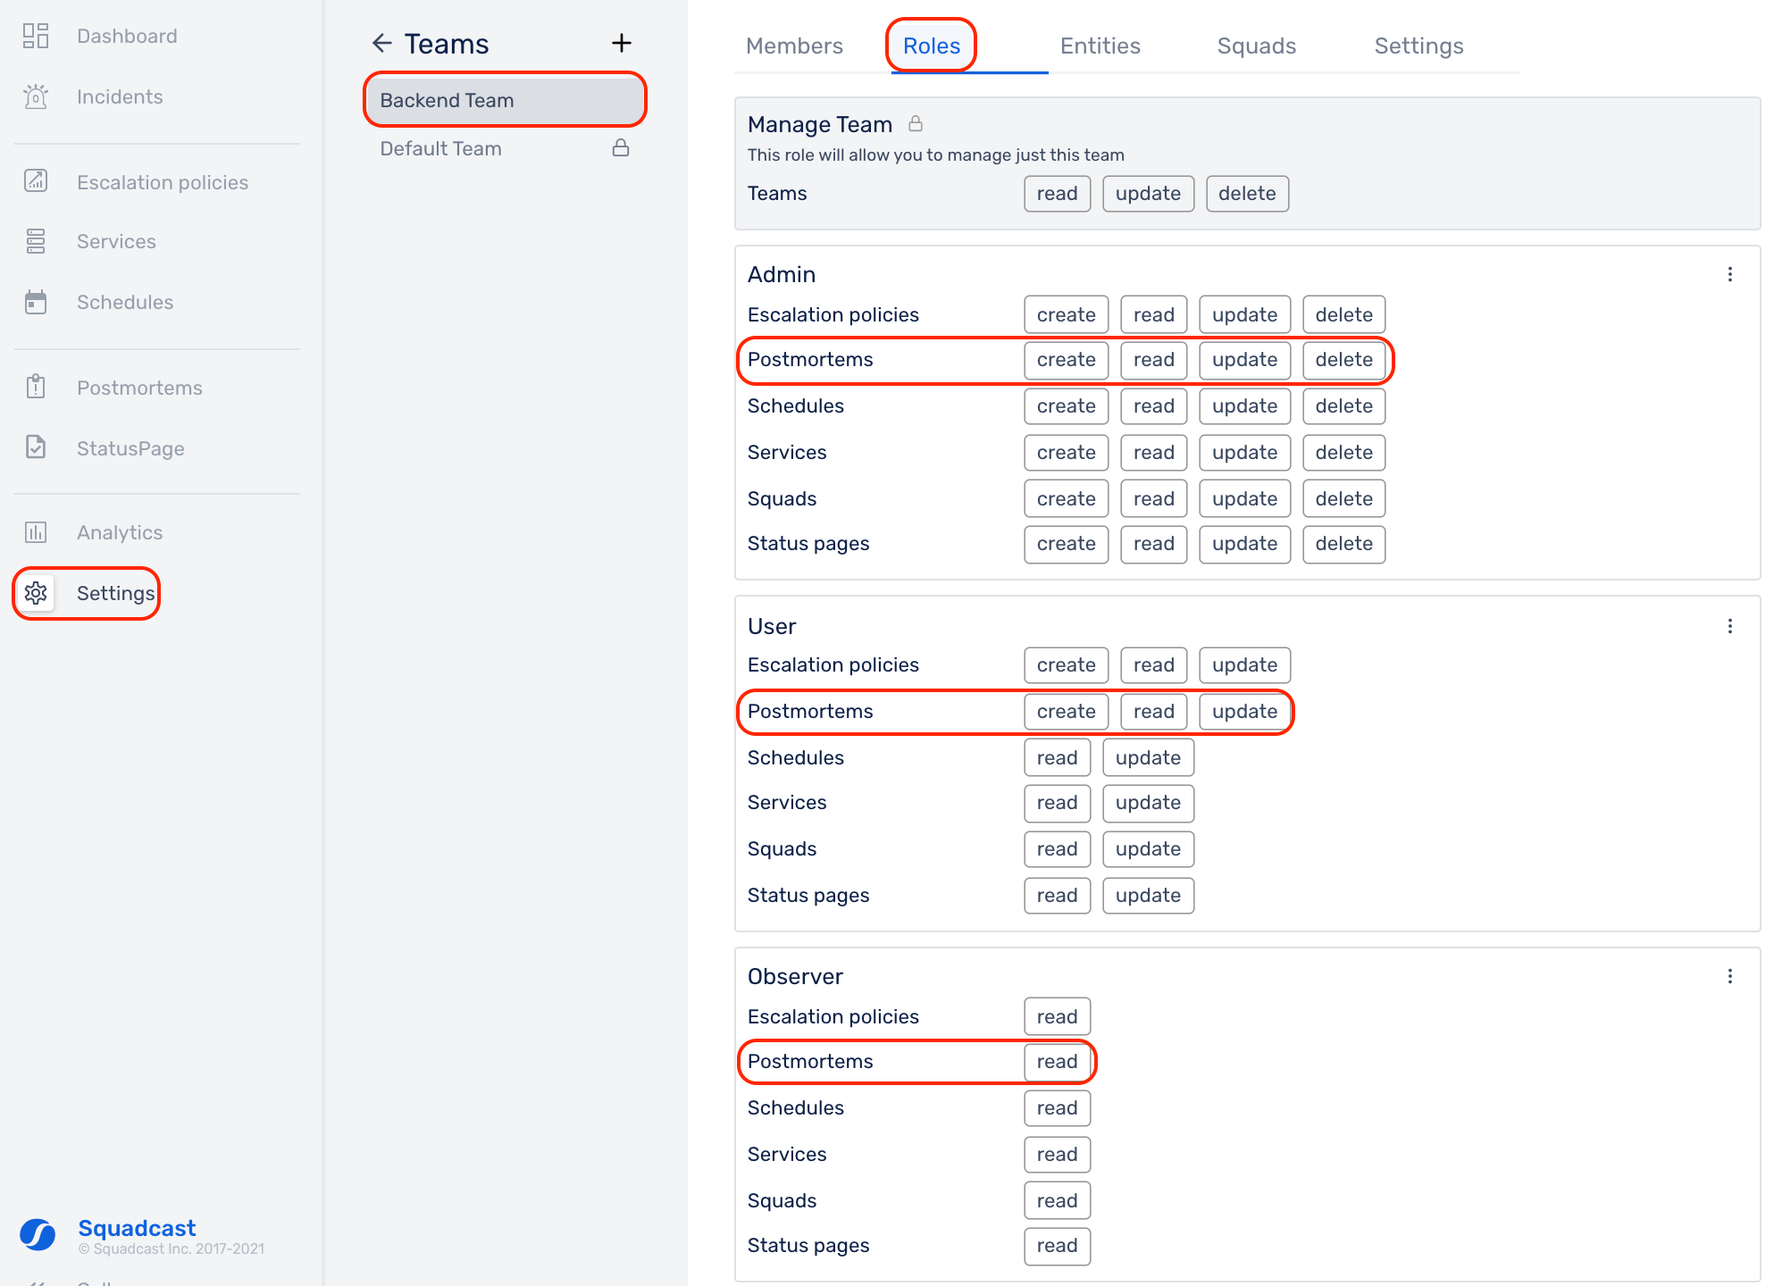
Task: Go to Escalation policies in sidebar
Action: [163, 182]
